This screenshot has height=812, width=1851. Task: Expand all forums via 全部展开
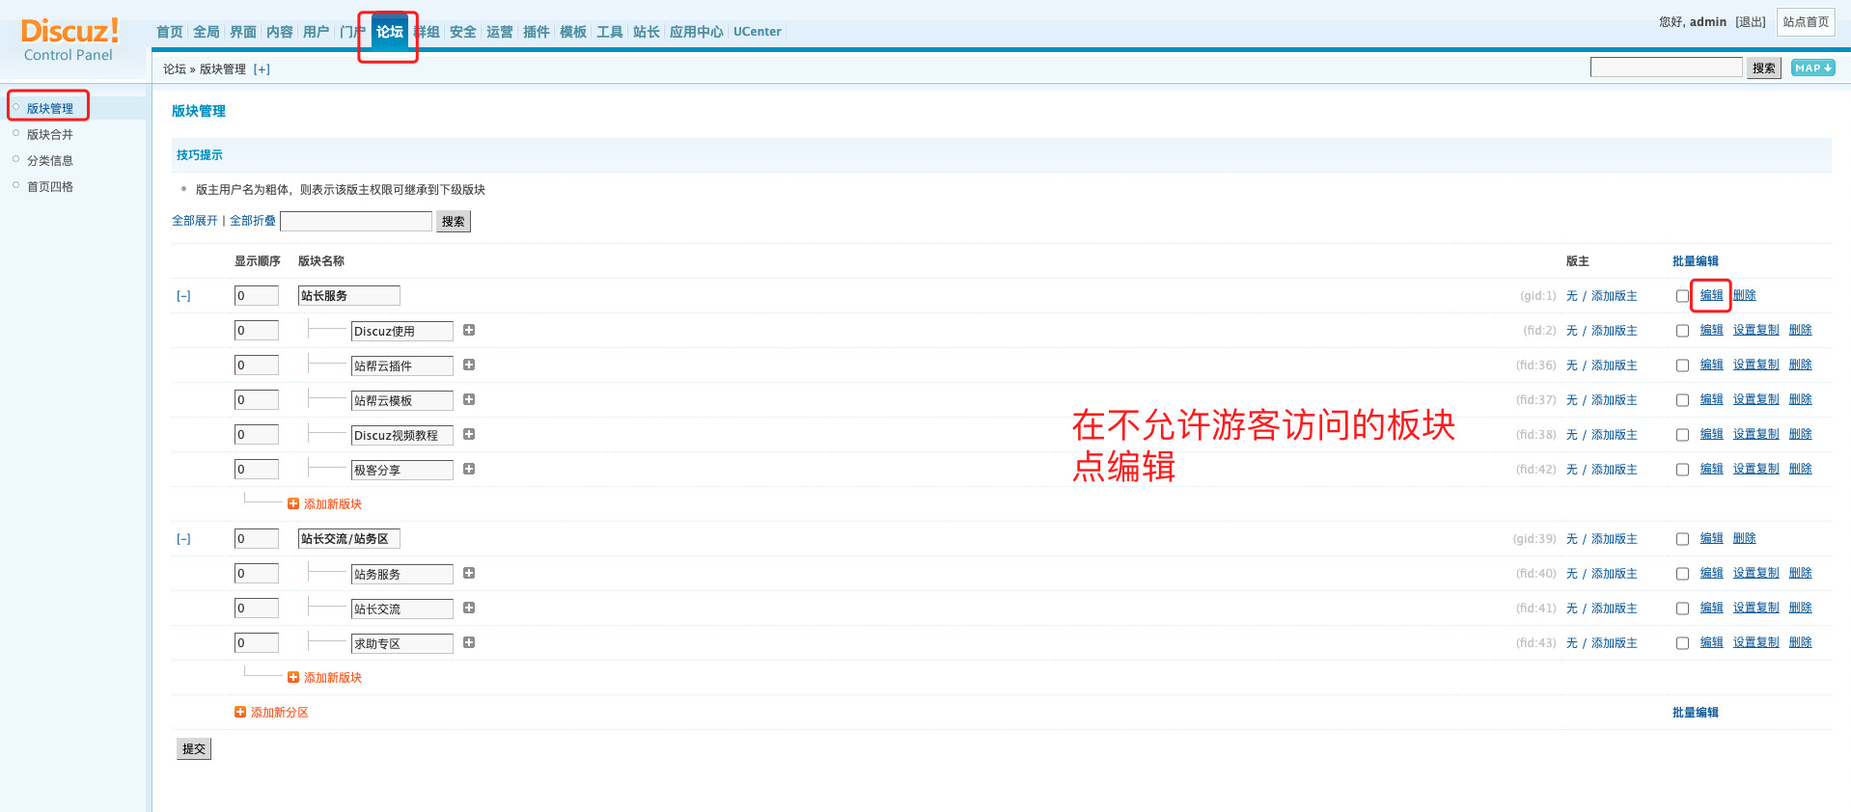pos(195,221)
